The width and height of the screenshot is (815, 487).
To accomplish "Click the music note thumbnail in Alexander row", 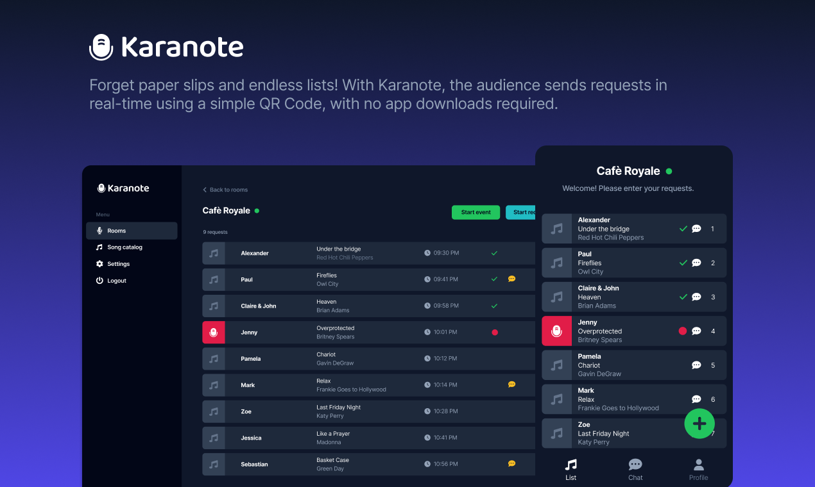I will (214, 253).
